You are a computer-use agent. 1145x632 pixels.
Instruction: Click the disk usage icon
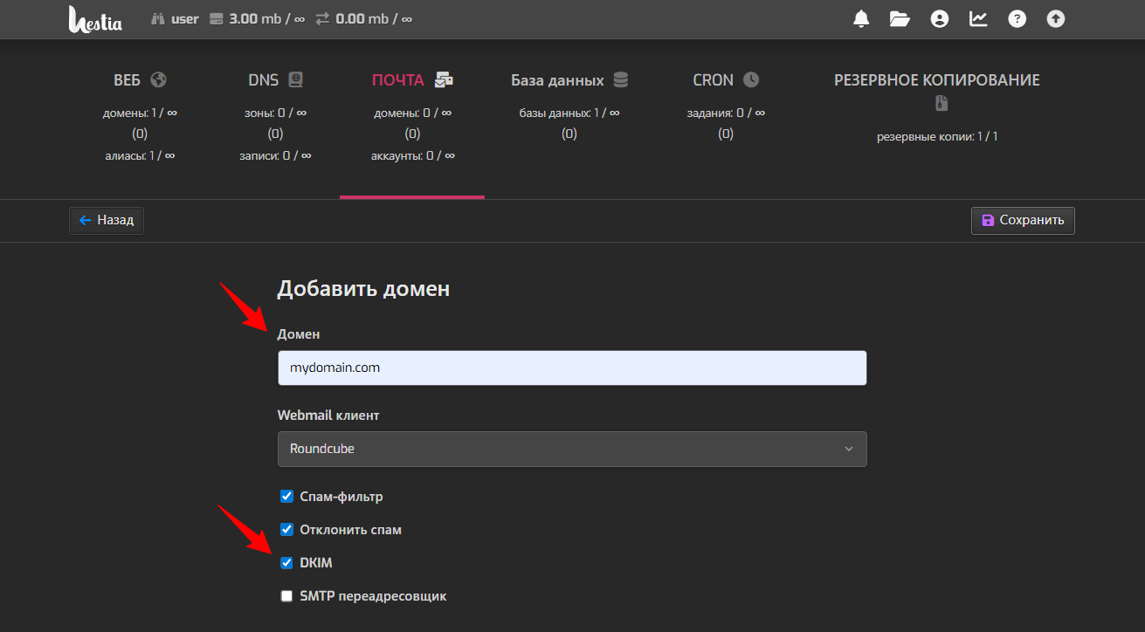click(x=217, y=18)
